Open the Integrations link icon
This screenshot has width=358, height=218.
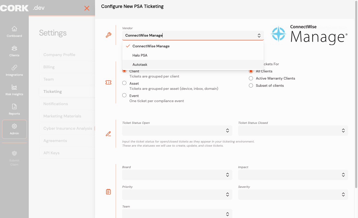click(14, 68)
